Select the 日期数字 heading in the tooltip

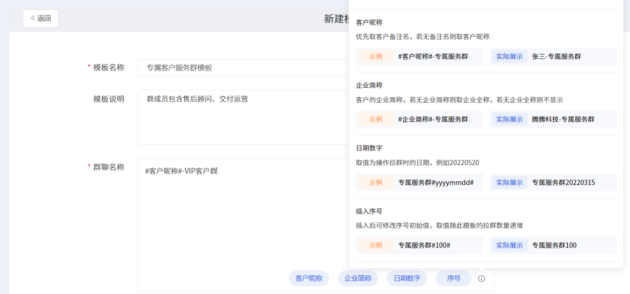tap(369, 148)
